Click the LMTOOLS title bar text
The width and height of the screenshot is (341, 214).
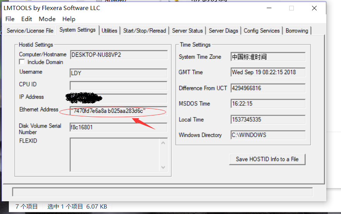(52, 8)
